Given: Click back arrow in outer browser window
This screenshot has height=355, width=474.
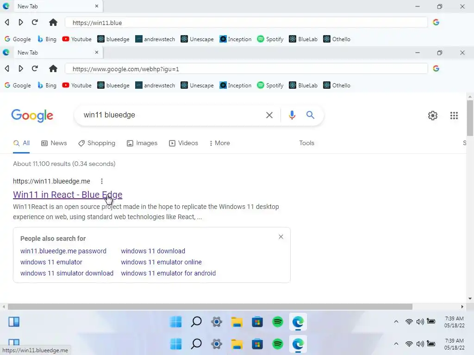Looking at the screenshot, I should (x=7, y=22).
